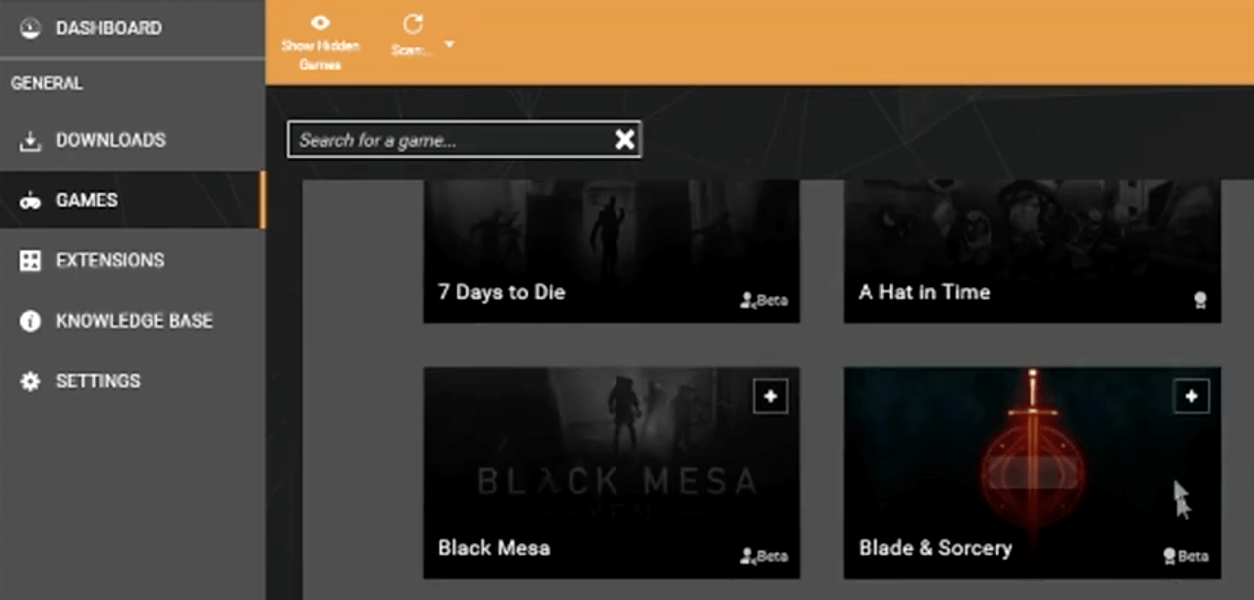Click the Scan refresh icon
This screenshot has width=1254, height=600.
click(413, 26)
